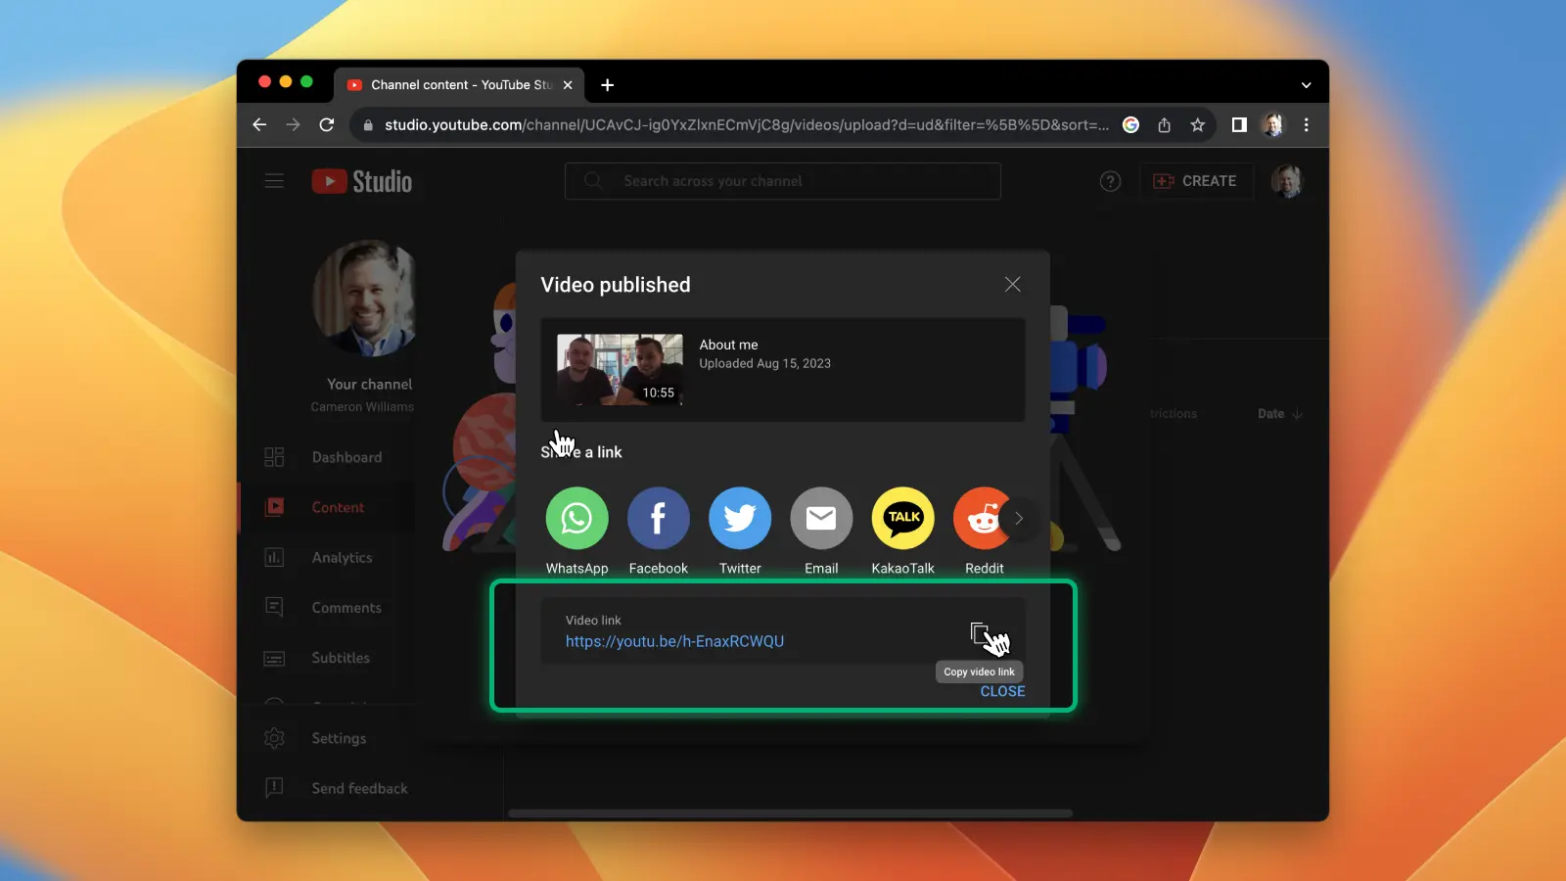This screenshot has height=881, width=1566.
Task: Open the Help question mark icon
Action: tap(1110, 181)
